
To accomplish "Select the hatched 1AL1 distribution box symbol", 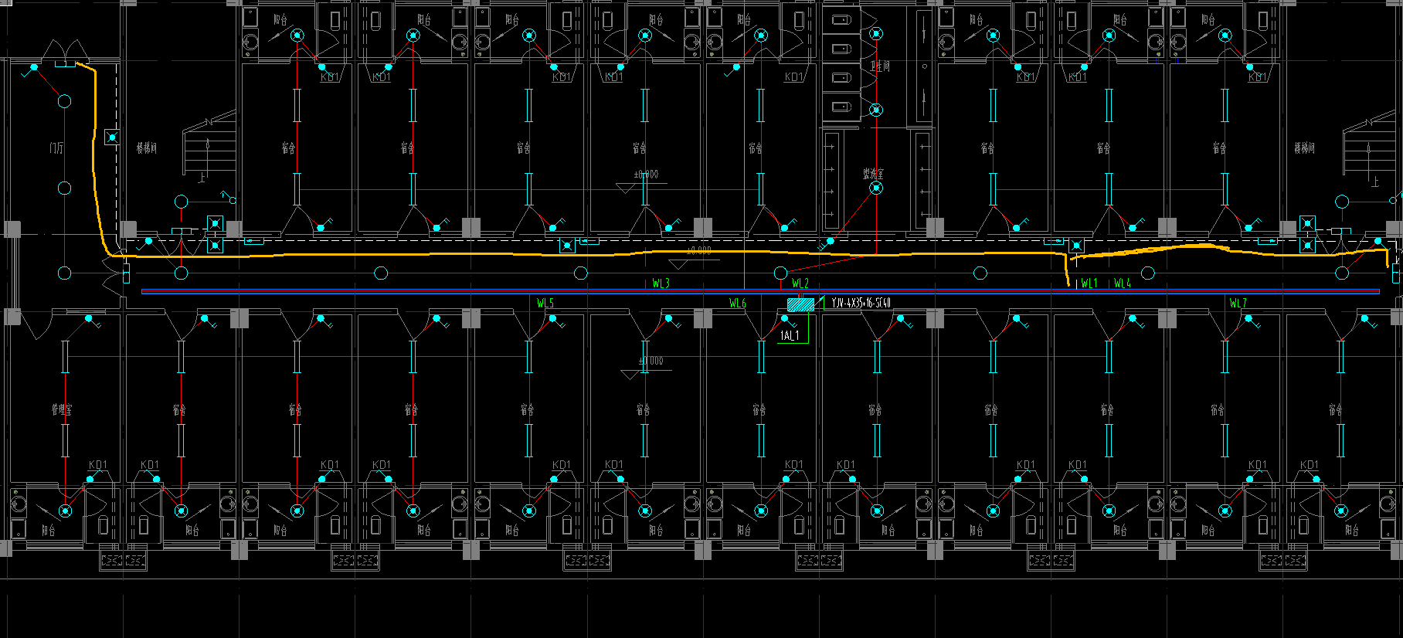I will point(800,304).
